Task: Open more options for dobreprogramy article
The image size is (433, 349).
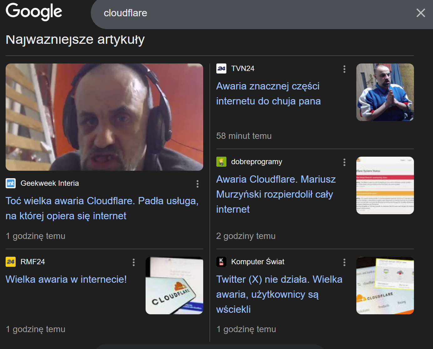Action: 344,162
